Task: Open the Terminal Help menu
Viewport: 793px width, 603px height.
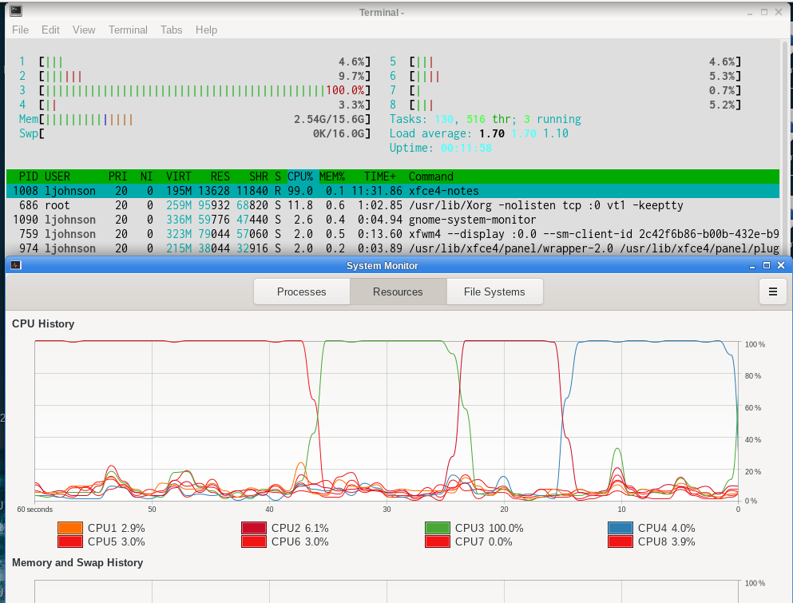Action: click(206, 30)
